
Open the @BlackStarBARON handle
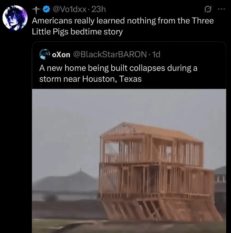pos(110,54)
